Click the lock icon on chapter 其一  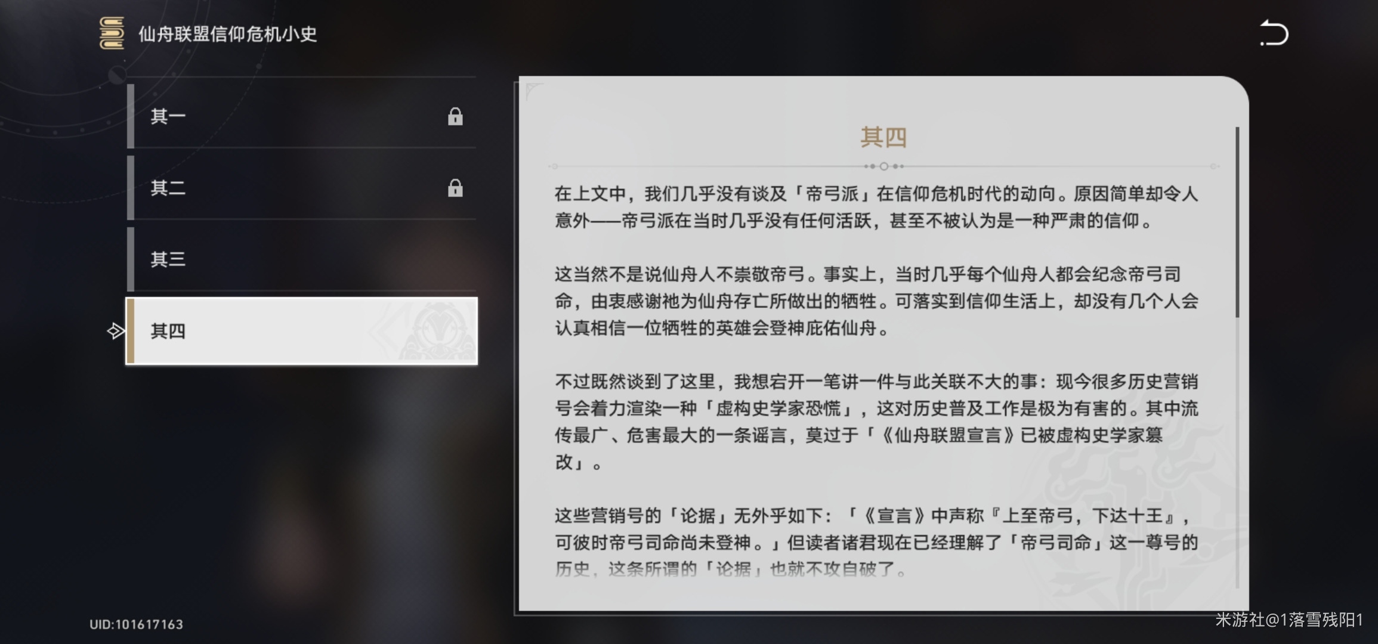[456, 117]
